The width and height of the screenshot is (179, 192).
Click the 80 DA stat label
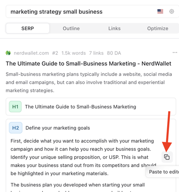114,53
